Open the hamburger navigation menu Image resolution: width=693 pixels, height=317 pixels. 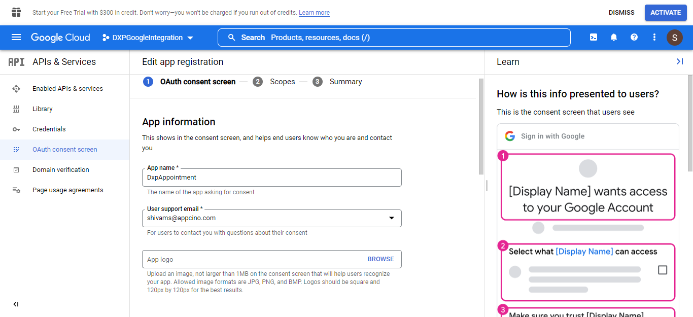(16, 38)
